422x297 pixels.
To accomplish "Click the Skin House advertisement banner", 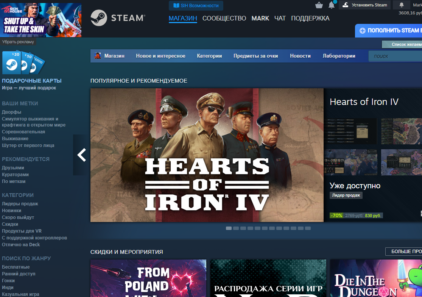I will (x=40, y=20).
